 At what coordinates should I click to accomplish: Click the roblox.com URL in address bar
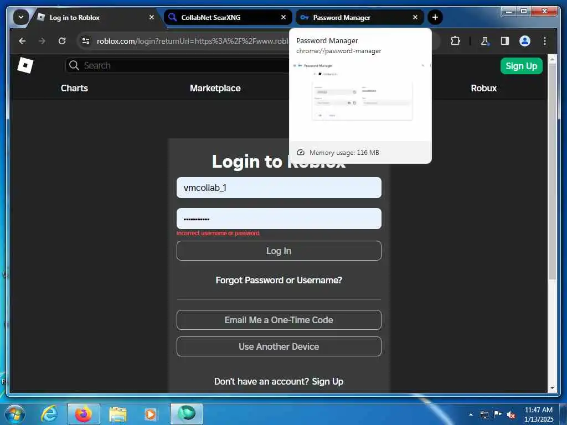click(x=192, y=41)
